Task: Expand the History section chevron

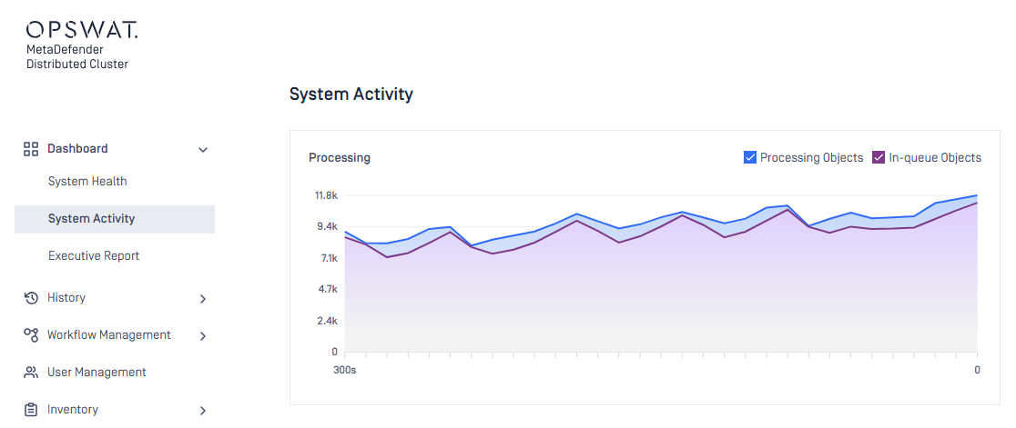Action: [x=203, y=299]
